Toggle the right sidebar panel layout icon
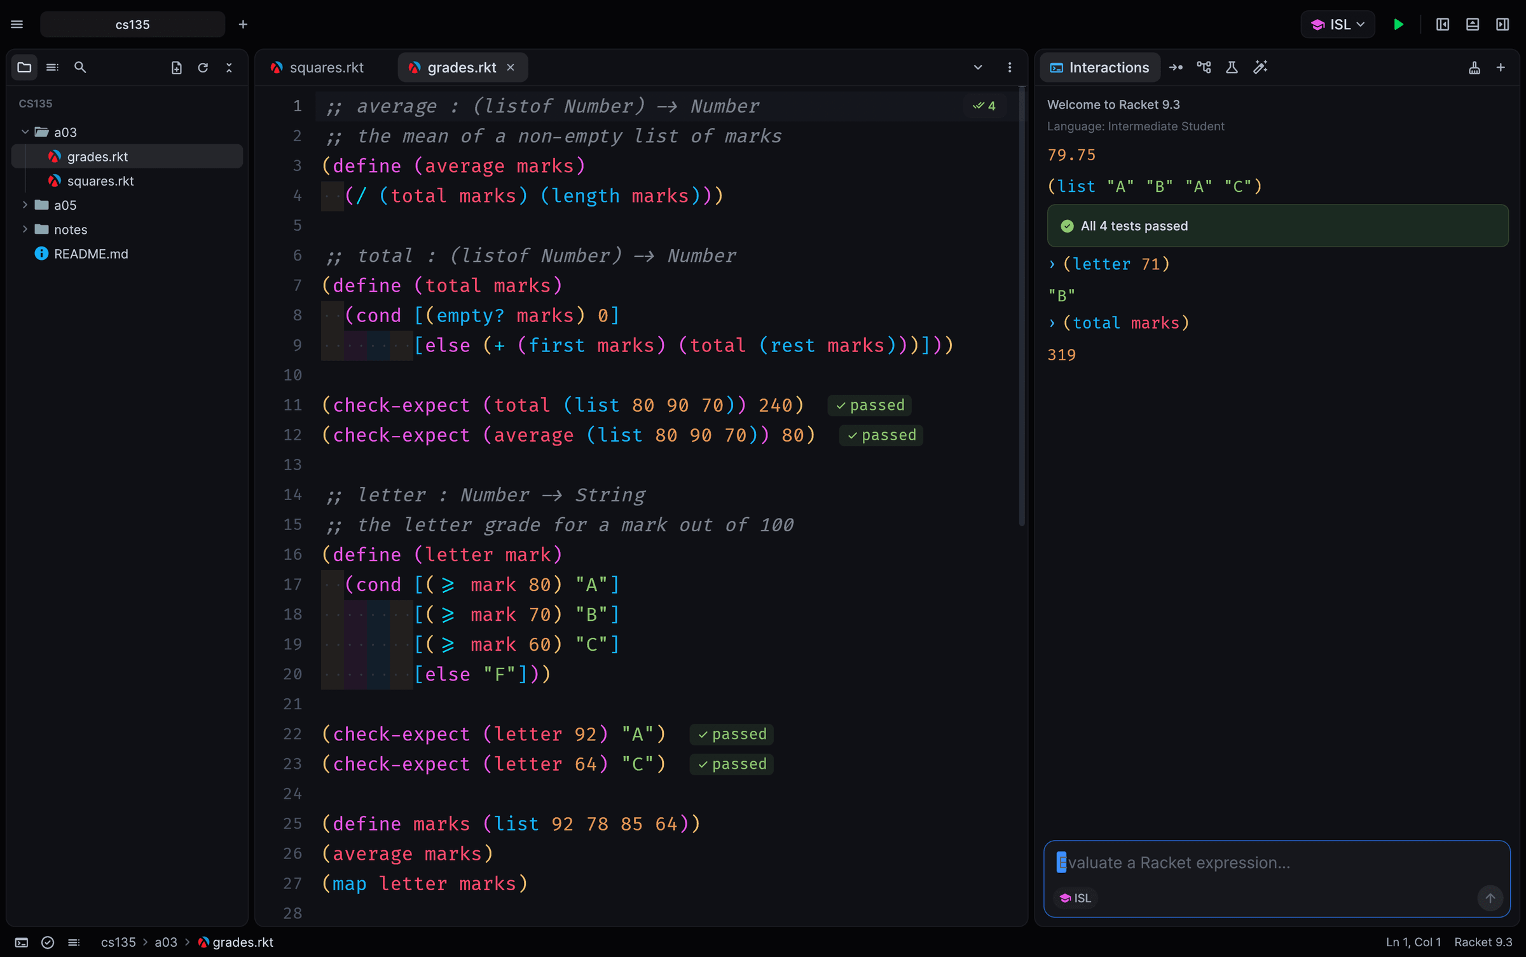Viewport: 1526px width, 957px height. 1502,24
